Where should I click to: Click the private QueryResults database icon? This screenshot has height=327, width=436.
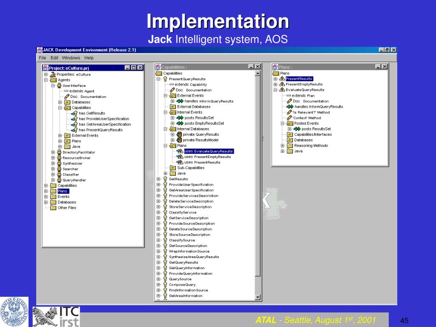pos(179,135)
